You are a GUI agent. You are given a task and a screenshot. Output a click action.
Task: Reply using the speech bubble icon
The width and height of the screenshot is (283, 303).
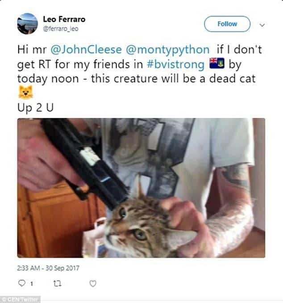[x=21, y=283]
